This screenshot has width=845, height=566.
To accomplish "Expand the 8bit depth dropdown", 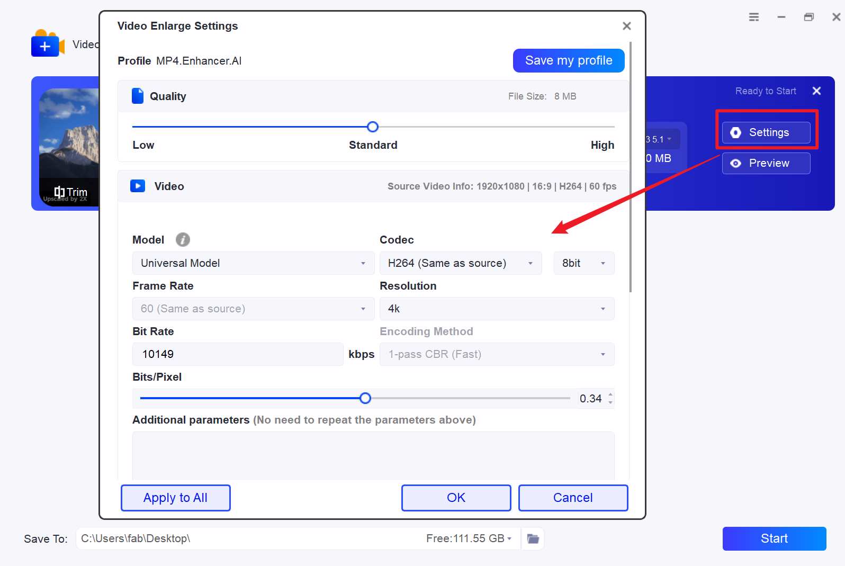I will point(583,263).
